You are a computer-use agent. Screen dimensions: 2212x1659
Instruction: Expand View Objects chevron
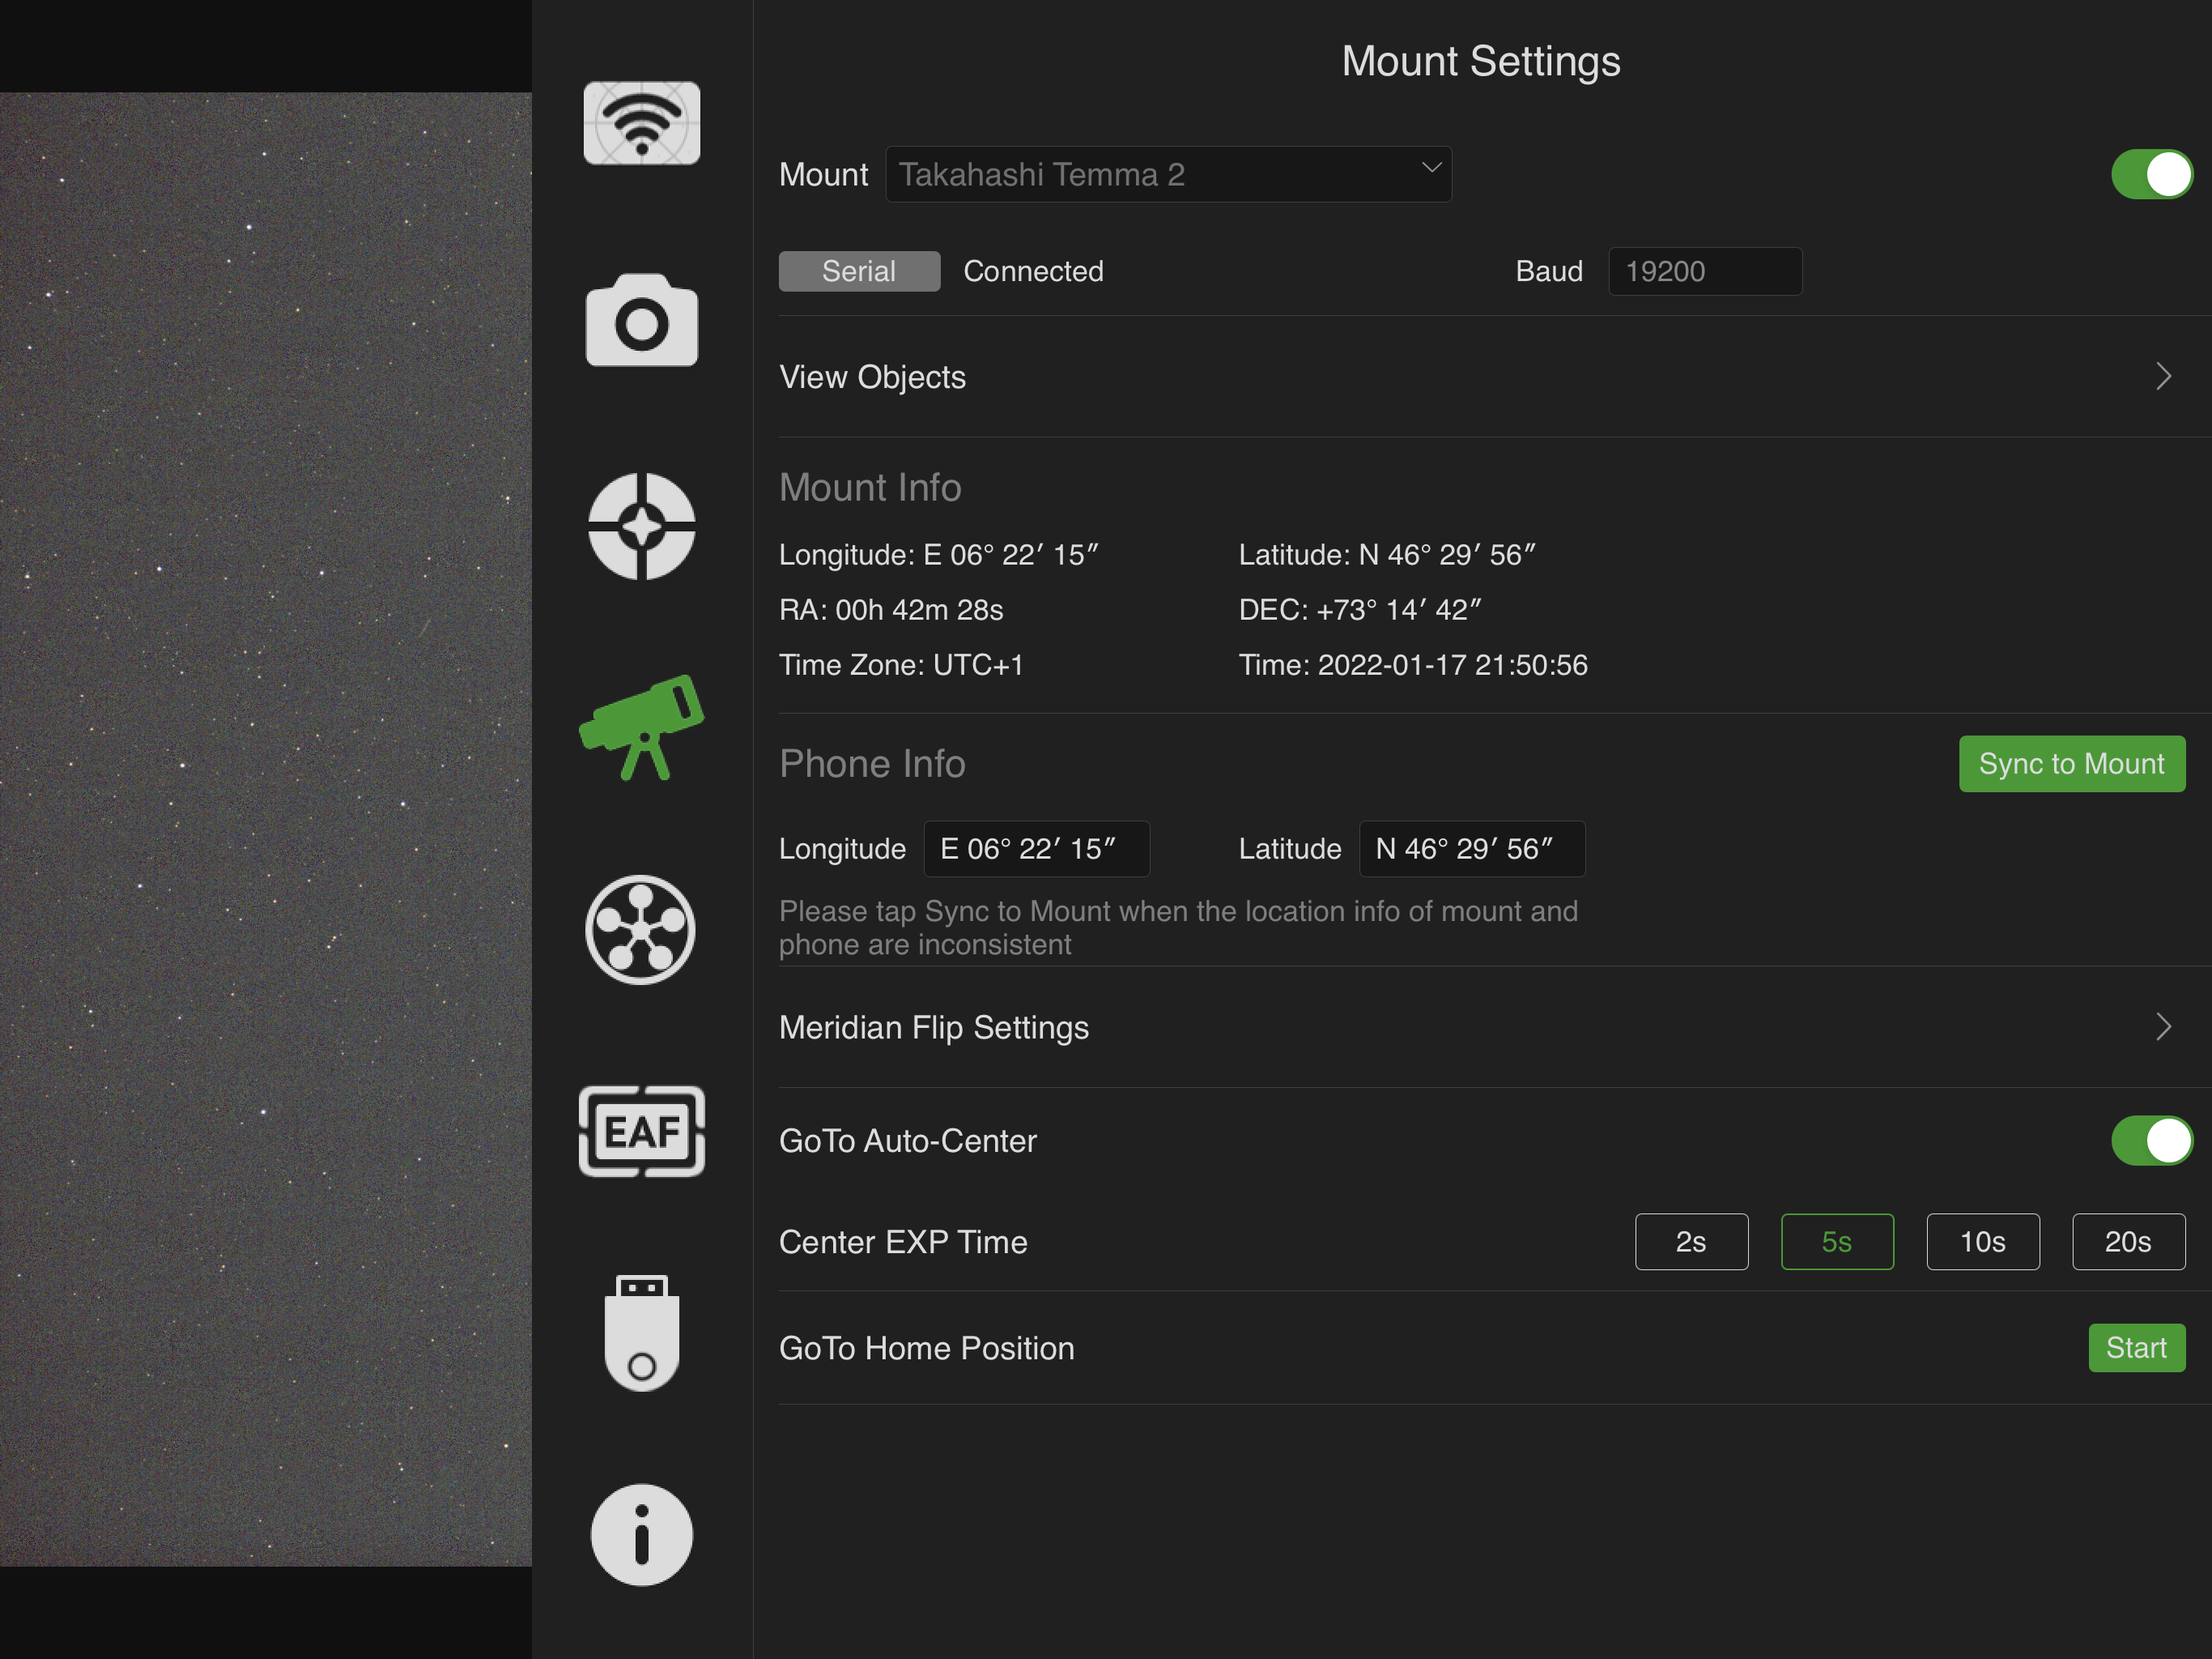[2162, 377]
